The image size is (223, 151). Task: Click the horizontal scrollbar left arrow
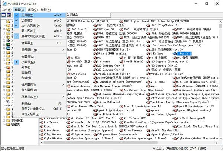(x=42, y=142)
